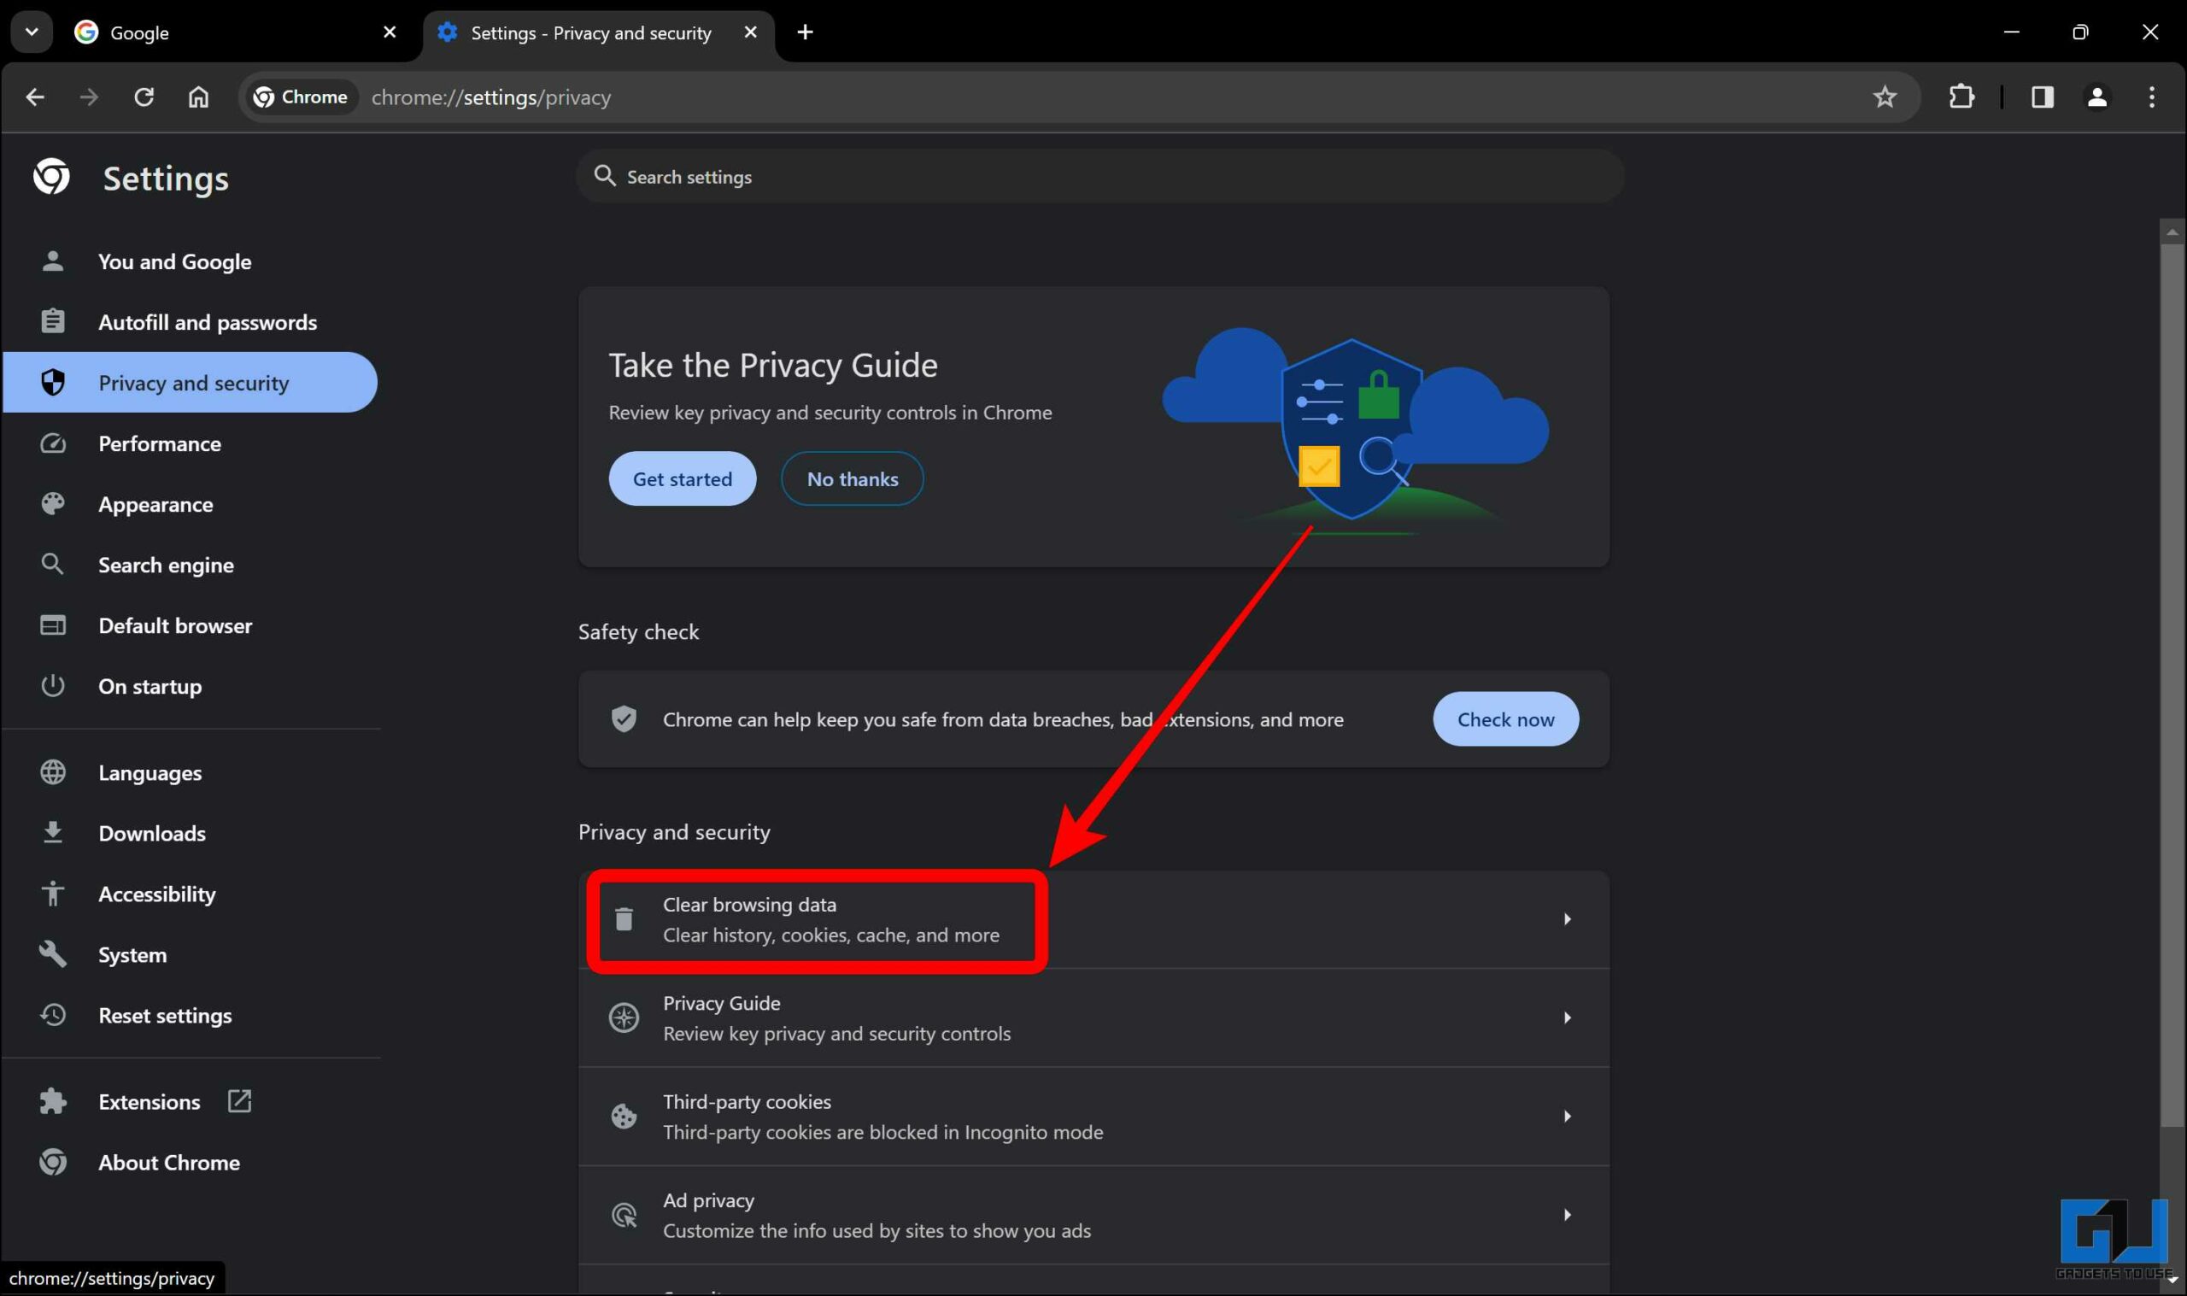Open Third-party cookies settings

1094,1117
